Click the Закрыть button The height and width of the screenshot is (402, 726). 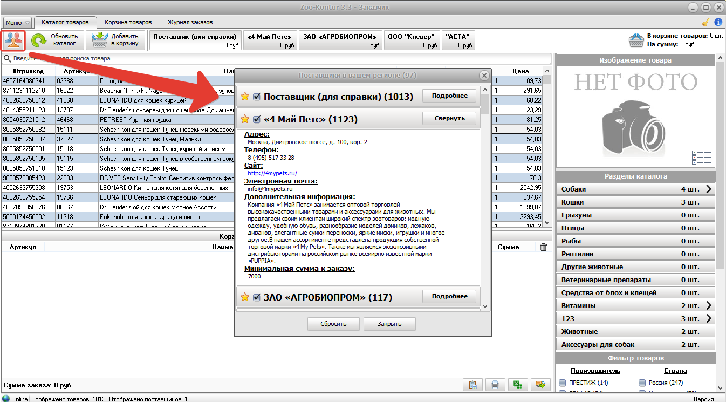(389, 324)
